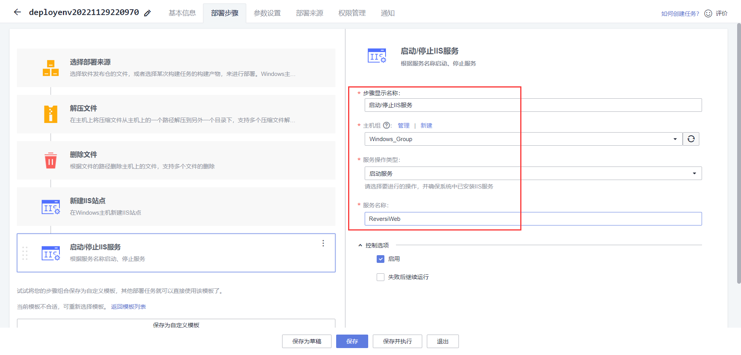This screenshot has width=741, height=355.
Task: Open the Windows_Group host group dropdown
Action: point(675,139)
